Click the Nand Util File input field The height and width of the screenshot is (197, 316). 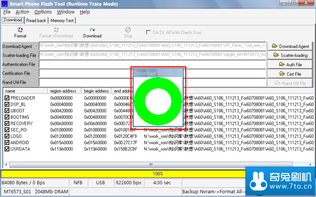pos(153,82)
